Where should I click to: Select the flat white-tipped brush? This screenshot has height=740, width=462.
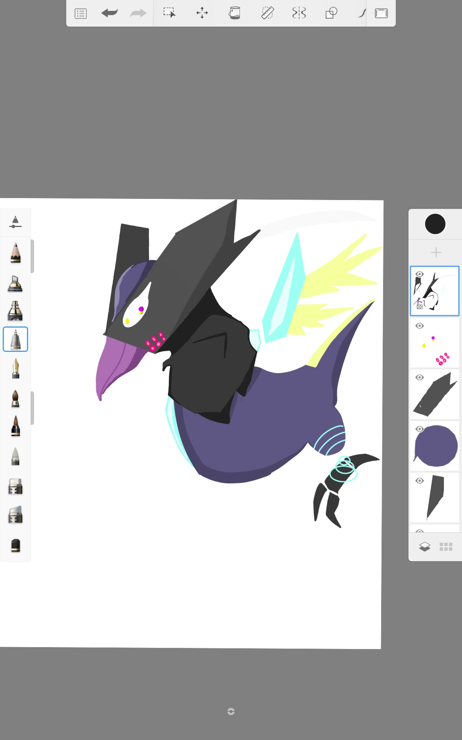(x=15, y=486)
